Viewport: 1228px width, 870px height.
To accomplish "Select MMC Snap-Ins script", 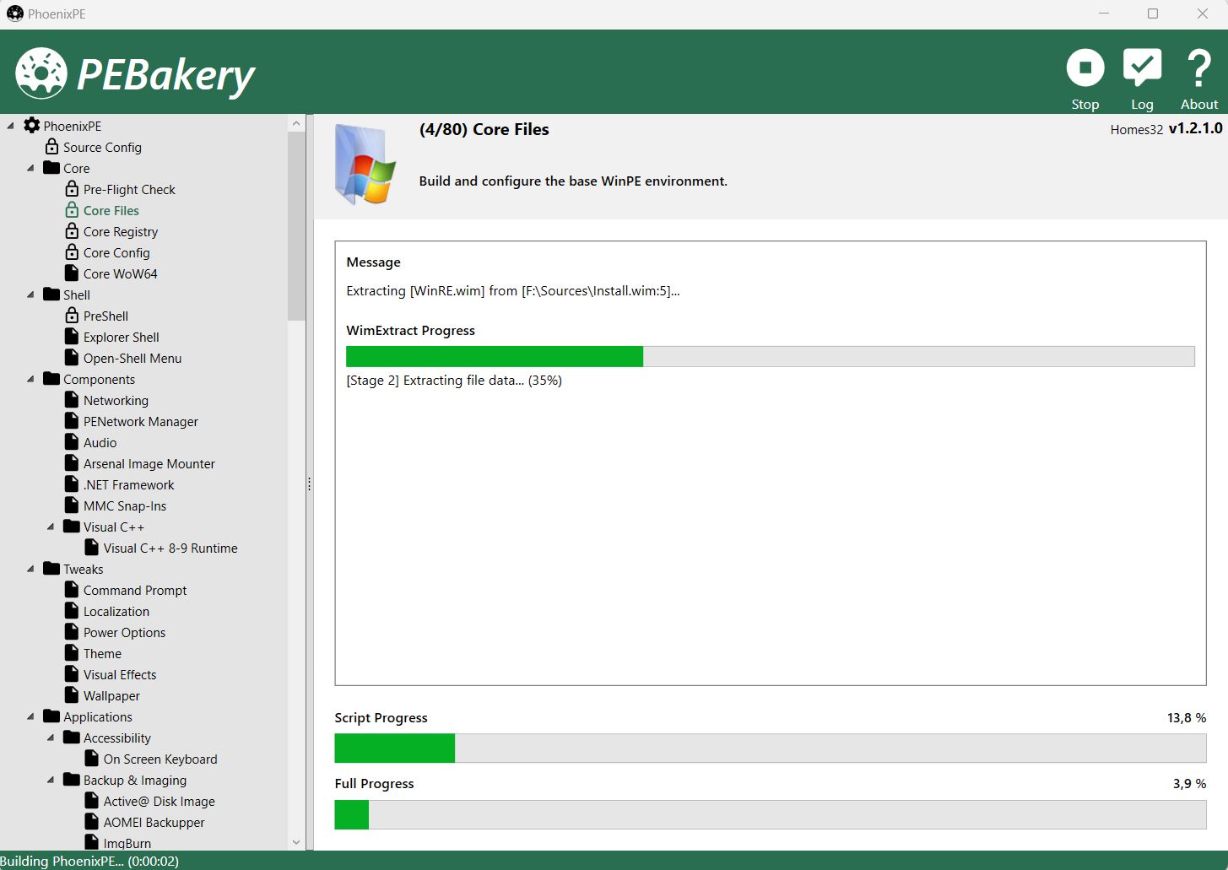I will point(125,505).
